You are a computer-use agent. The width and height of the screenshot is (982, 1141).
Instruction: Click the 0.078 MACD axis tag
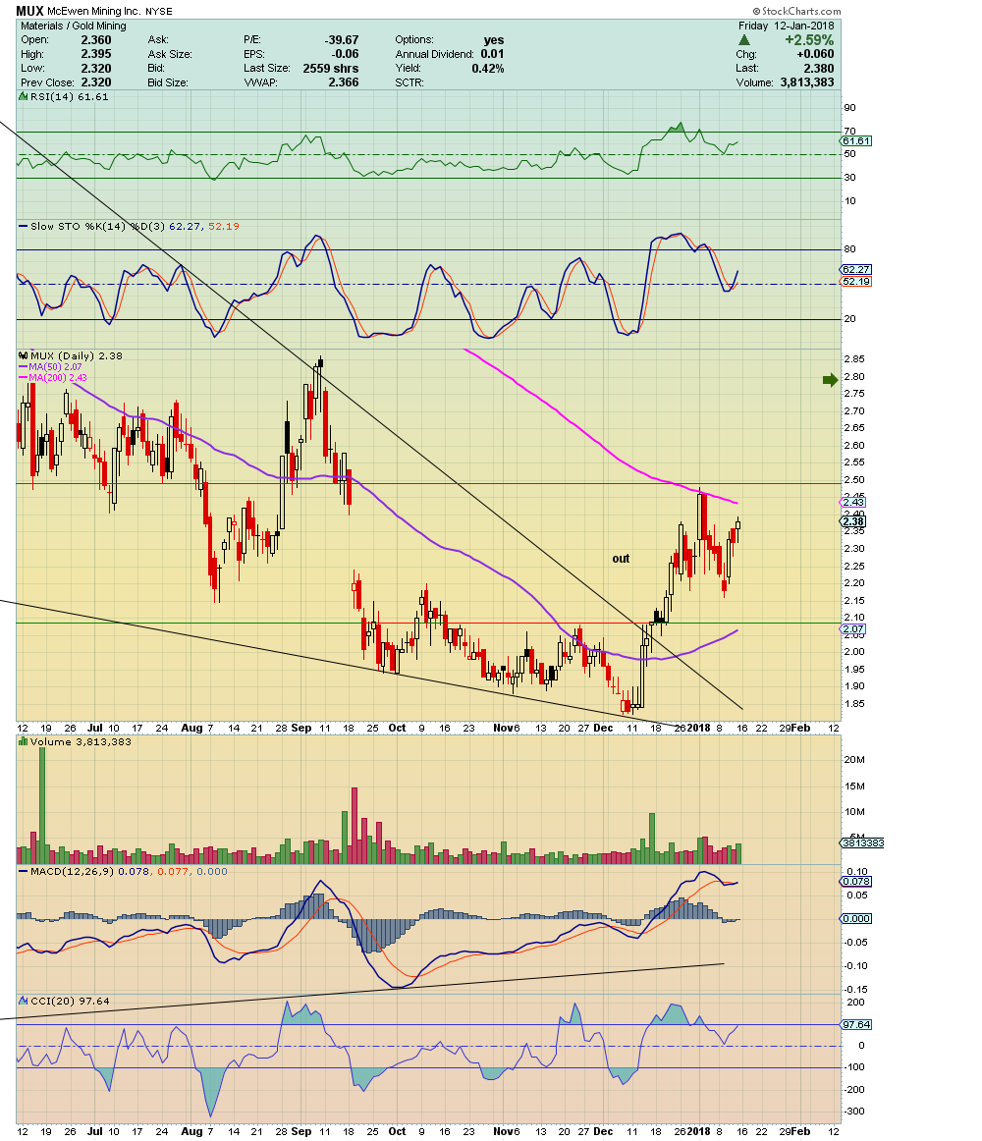pyautogui.click(x=856, y=881)
